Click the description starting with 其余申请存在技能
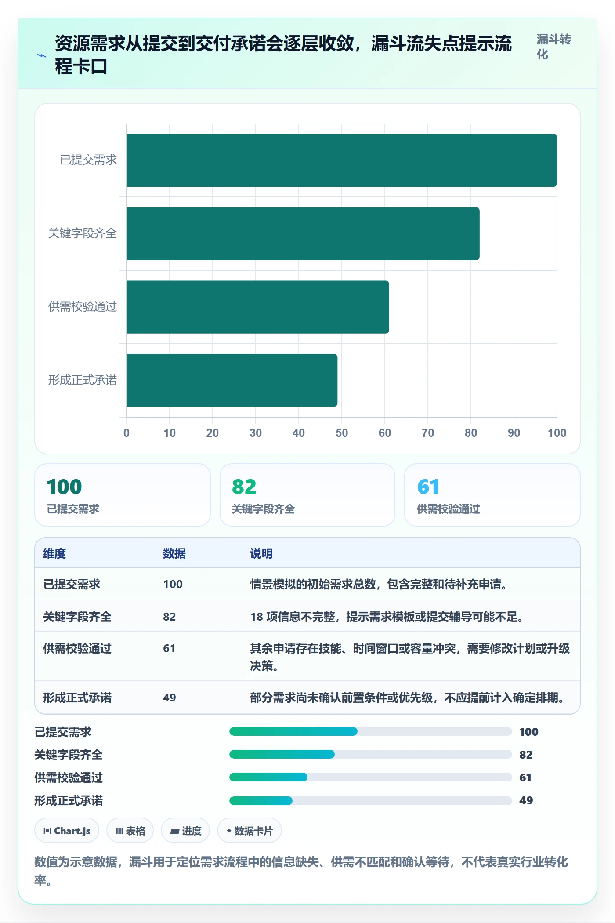Screen dimensions: 615x923 click(410, 657)
